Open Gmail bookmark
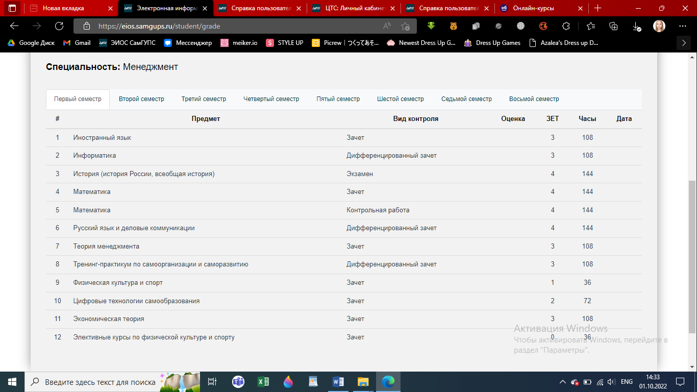 77,43
